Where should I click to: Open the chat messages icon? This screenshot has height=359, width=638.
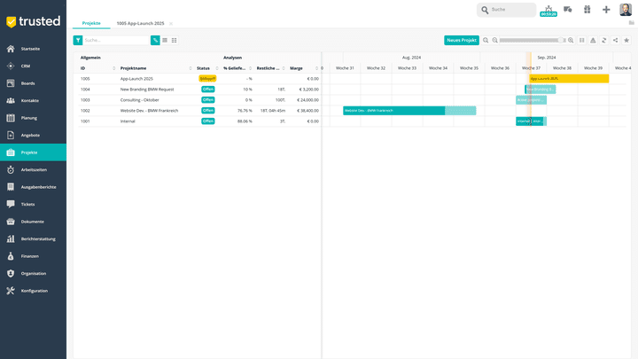(567, 9)
